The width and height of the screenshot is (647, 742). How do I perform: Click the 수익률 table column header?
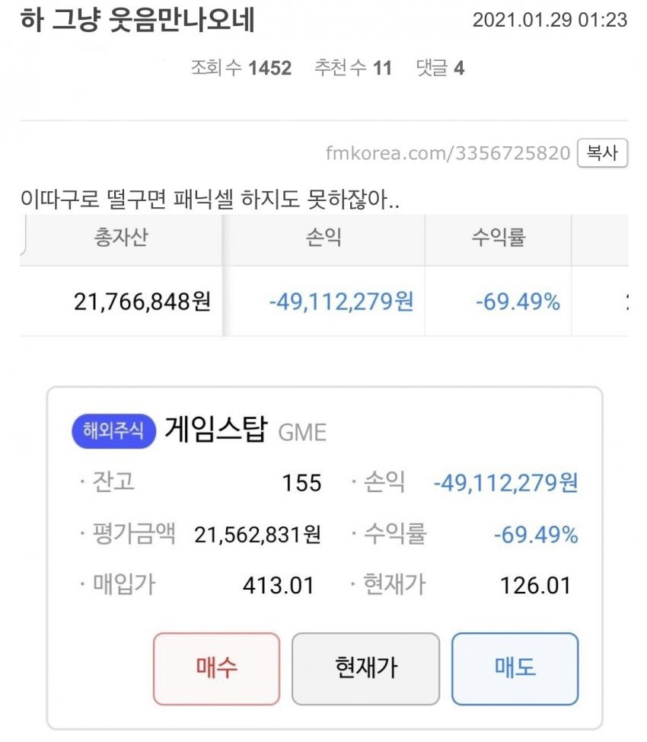click(x=498, y=238)
